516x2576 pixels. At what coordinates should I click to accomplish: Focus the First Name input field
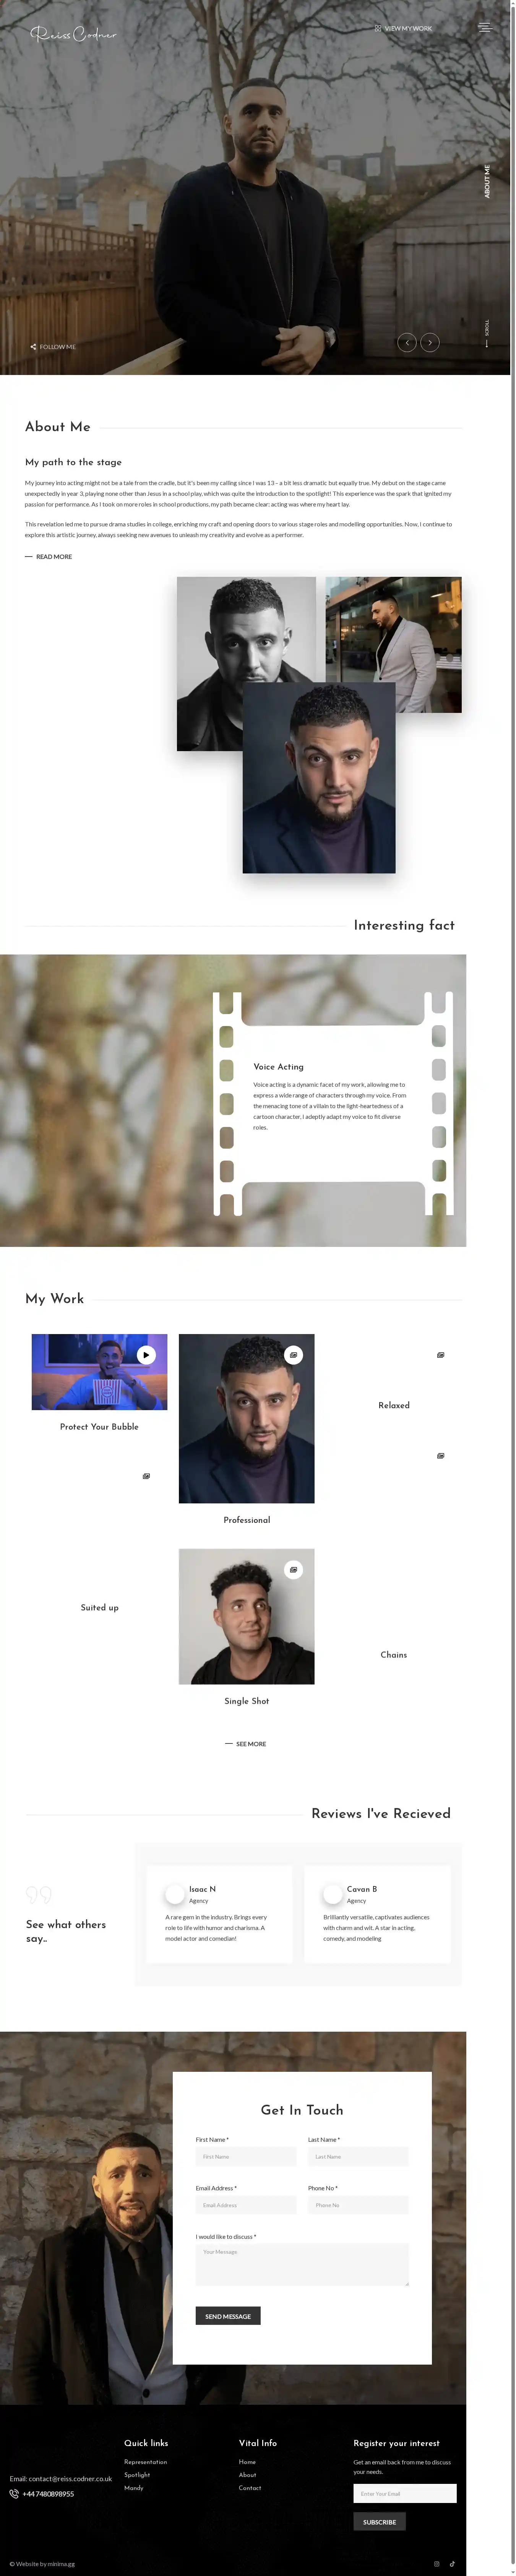tap(246, 2157)
